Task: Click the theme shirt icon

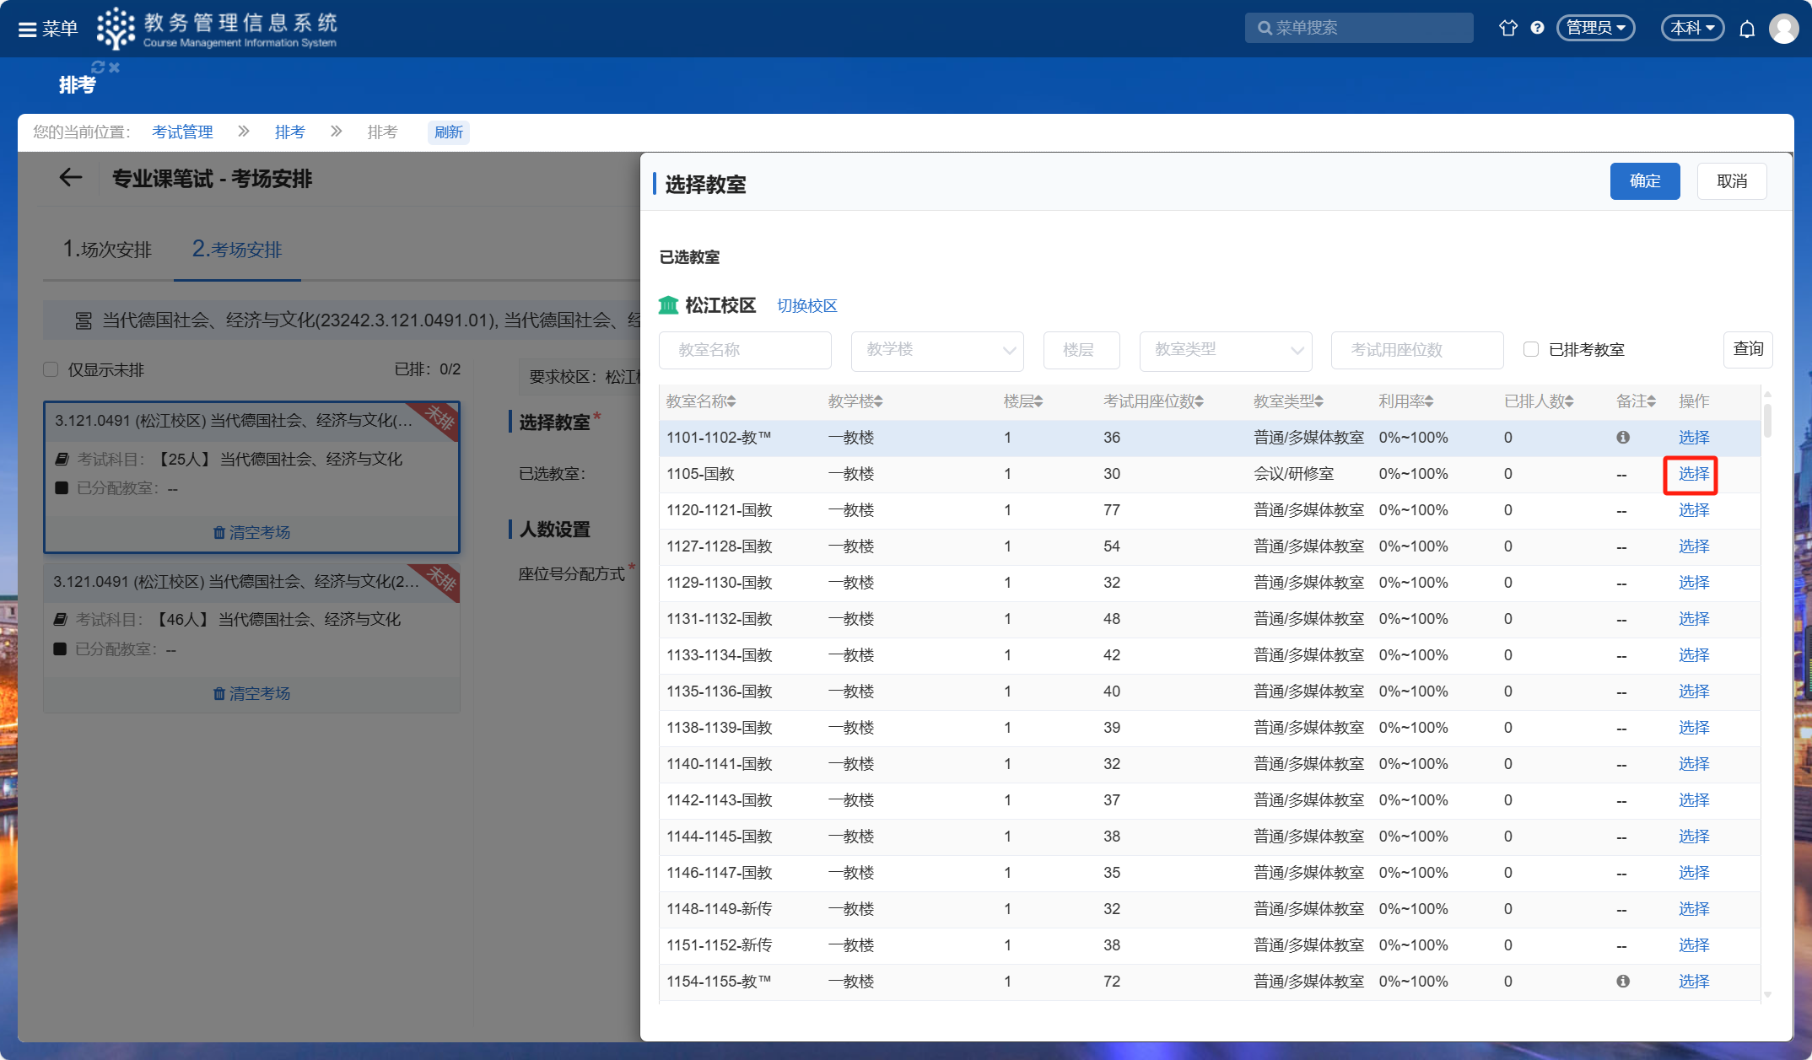Action: 1507,28
